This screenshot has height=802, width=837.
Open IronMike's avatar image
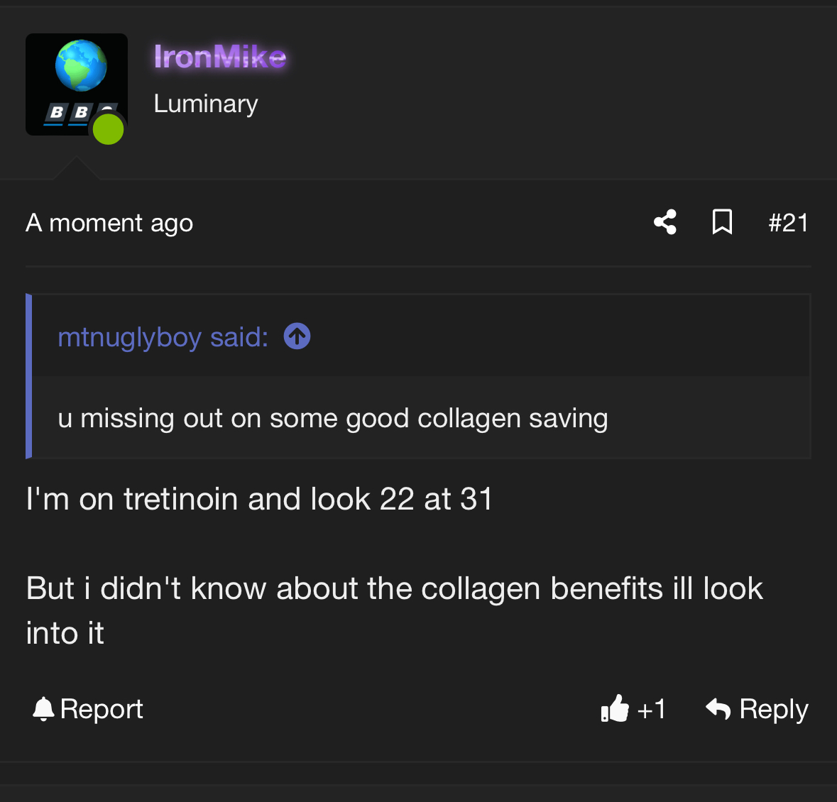point(76,84)
